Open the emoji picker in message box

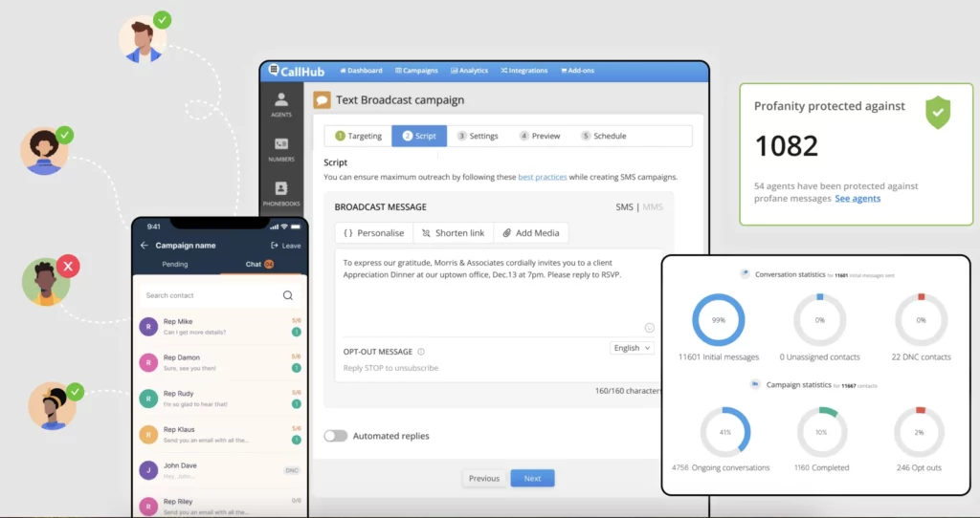click(x=650, y=328)
